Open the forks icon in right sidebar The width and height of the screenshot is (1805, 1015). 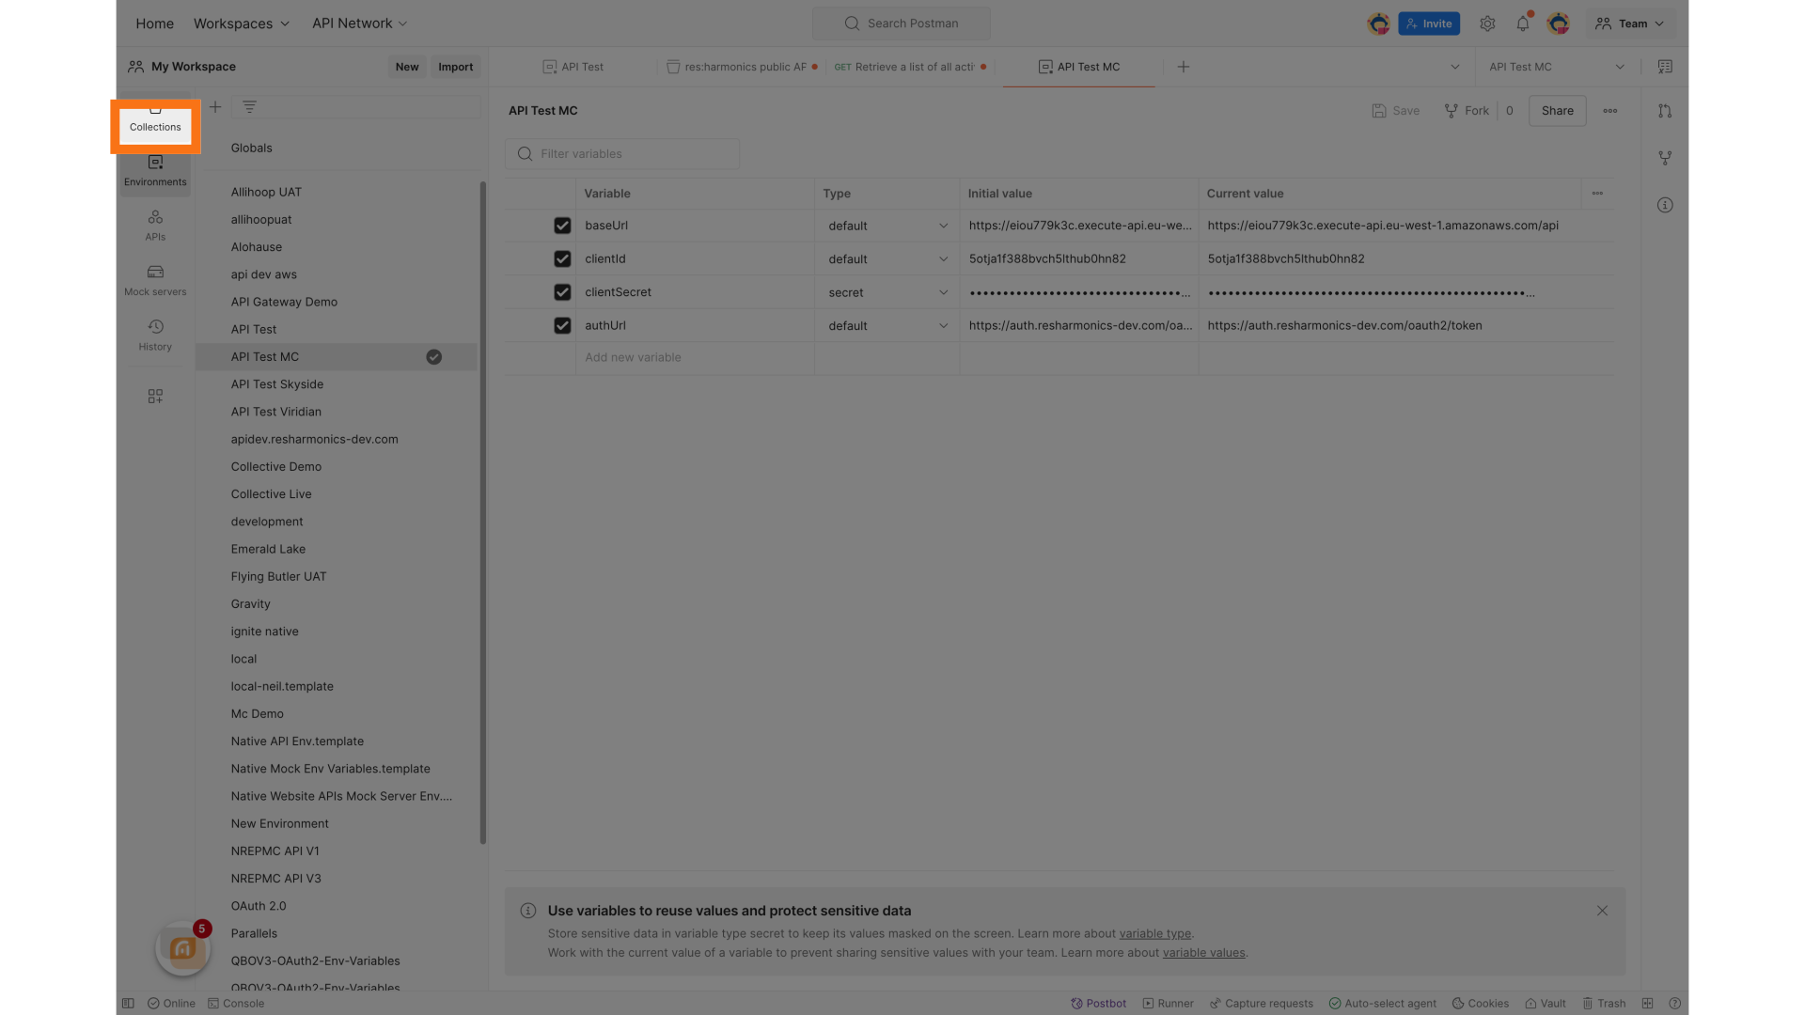click(x=1665, y=158)
